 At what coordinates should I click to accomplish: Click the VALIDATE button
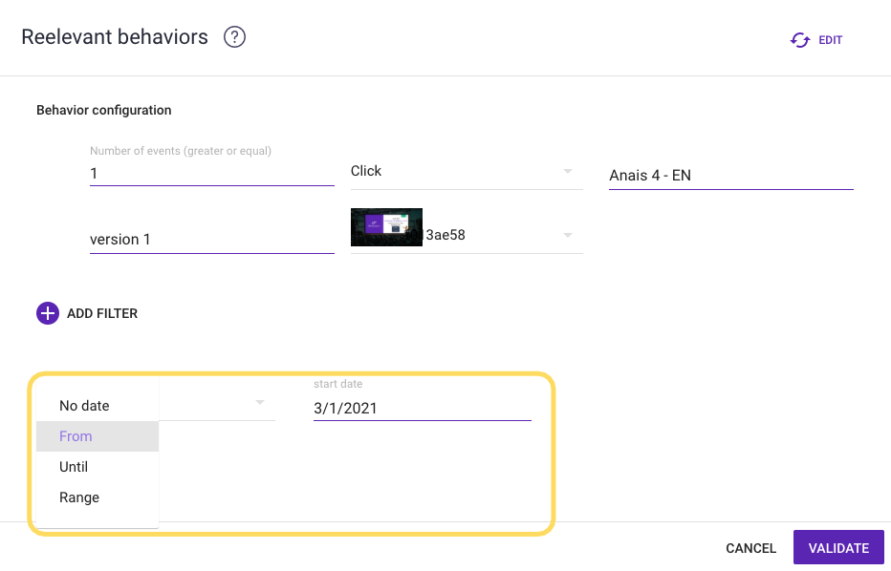(838, 548)
